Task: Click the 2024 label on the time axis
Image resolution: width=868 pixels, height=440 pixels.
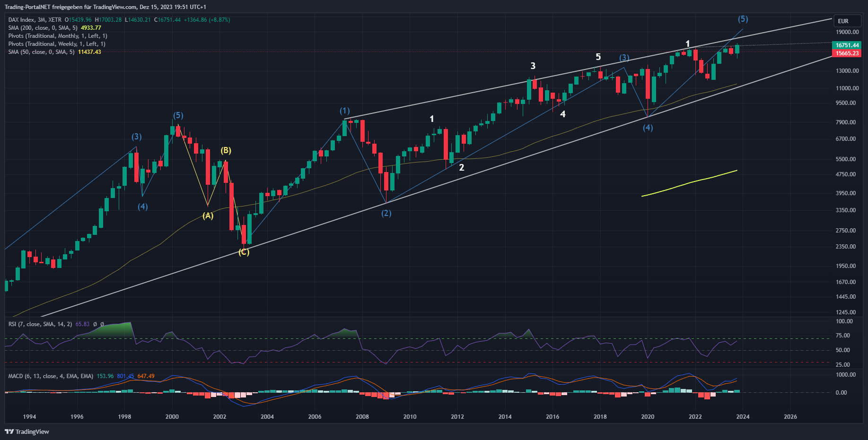Action: coord(743,417)
